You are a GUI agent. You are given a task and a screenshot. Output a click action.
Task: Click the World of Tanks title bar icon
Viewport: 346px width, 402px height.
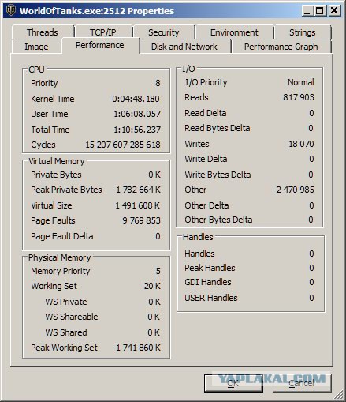coord(11,10)
